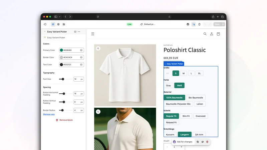The image size is (267, 150).
Task: Click the Live status badge
Action: 129,24
